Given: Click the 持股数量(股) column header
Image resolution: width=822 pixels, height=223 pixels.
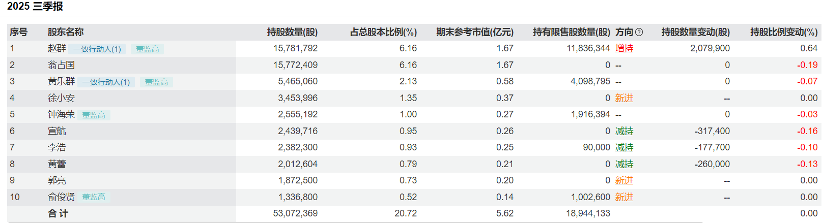Looking at the screenshot, I should pos(292,32).
